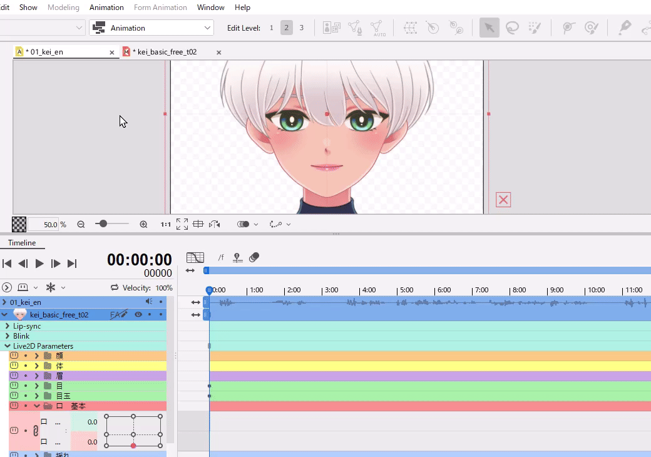Viewport: 651px width, 457px height.
Task: Click the checkerboard background icon
Action: (19, 224)
